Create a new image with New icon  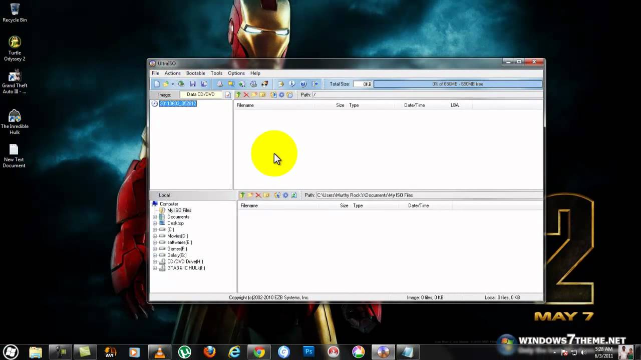click(157, 84)
